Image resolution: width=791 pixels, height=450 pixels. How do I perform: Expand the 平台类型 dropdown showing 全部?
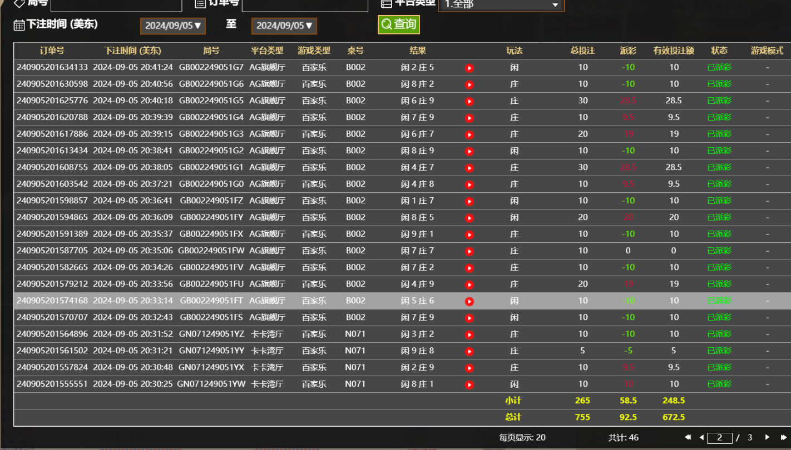501,4
